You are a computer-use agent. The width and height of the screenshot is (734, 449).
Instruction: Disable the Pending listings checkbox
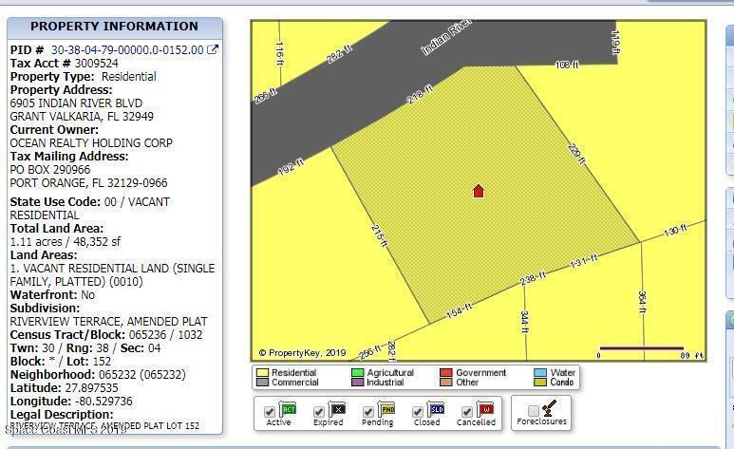pos(368,412)
